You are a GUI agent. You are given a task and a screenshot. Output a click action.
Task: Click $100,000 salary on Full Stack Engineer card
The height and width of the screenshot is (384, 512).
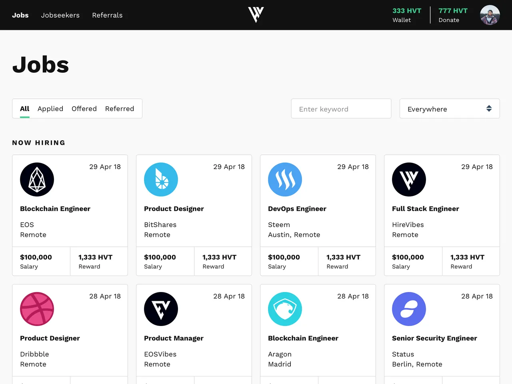pyautogui.click(x=408, y=257)
